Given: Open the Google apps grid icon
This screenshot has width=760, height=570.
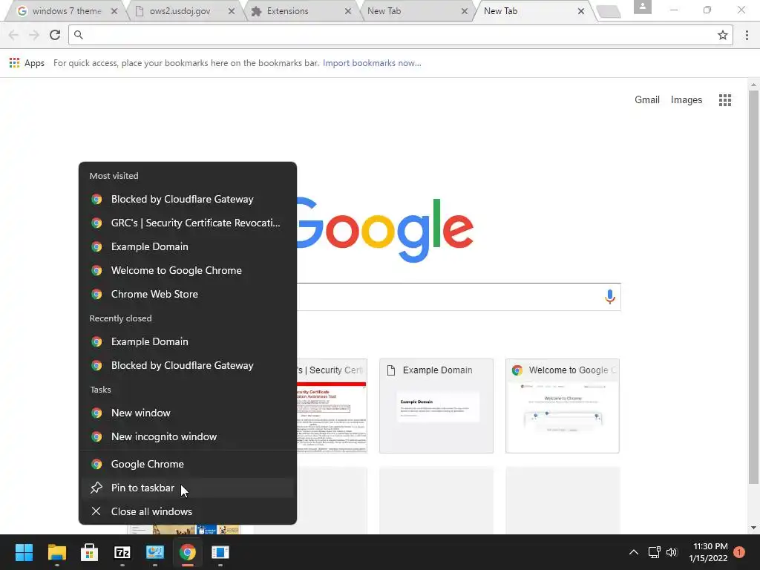Looking at the screenshot, I should [725, 100].
